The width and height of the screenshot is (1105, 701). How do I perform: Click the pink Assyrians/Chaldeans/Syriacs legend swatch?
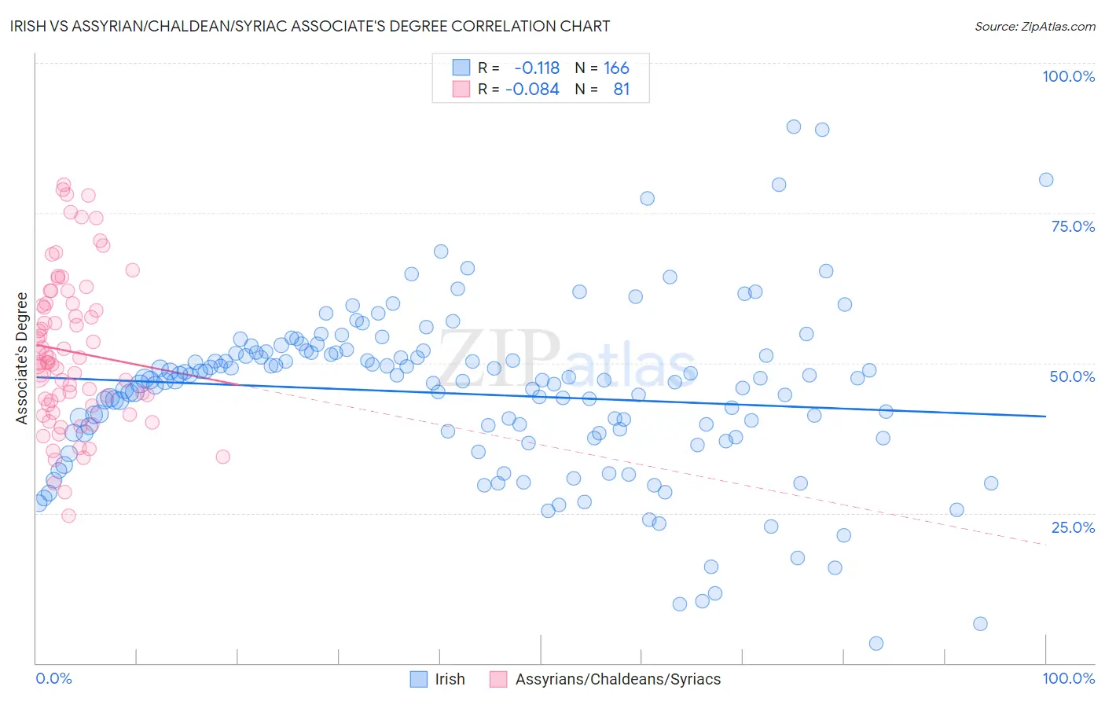(x=498, y=679)
